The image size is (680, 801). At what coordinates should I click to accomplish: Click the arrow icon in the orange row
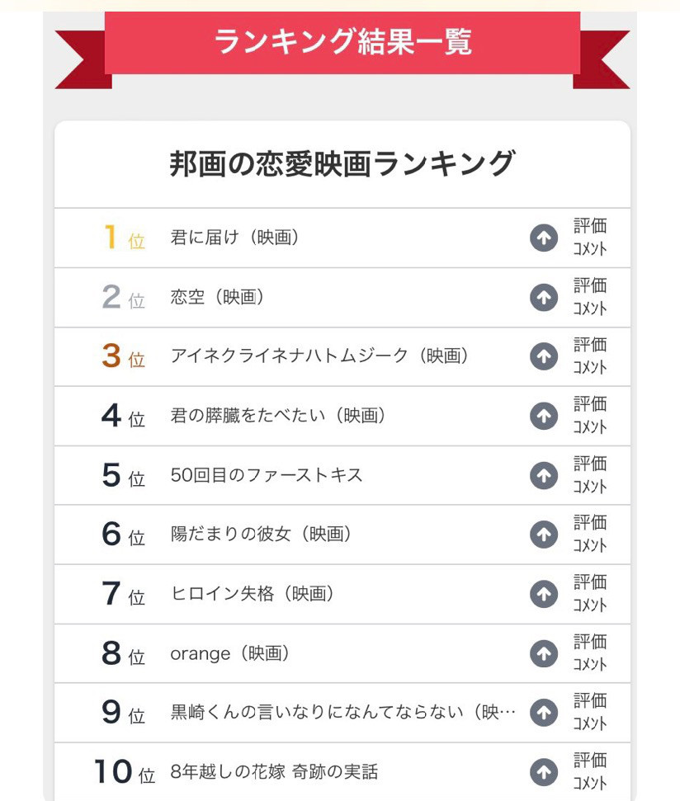(x=543, y=654)
